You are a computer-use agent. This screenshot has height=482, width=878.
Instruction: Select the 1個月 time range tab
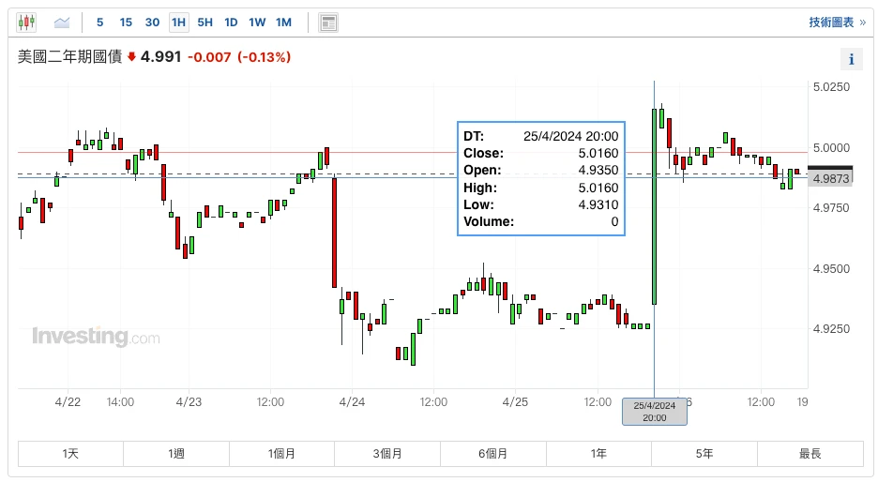pos(281,454)
